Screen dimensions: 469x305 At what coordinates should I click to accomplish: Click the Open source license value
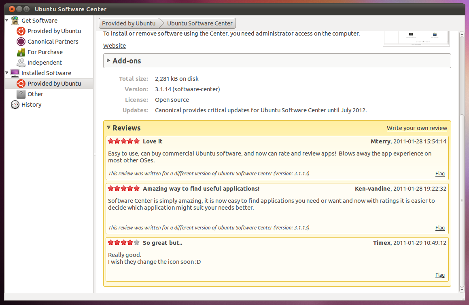(172, 100)
